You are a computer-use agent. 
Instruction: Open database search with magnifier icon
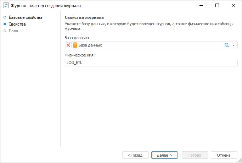227,45
